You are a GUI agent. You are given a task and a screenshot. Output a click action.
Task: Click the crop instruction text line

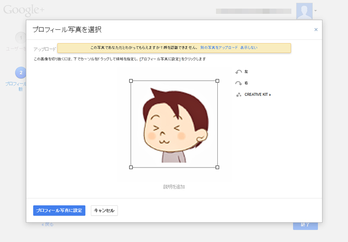click(120, 59)
